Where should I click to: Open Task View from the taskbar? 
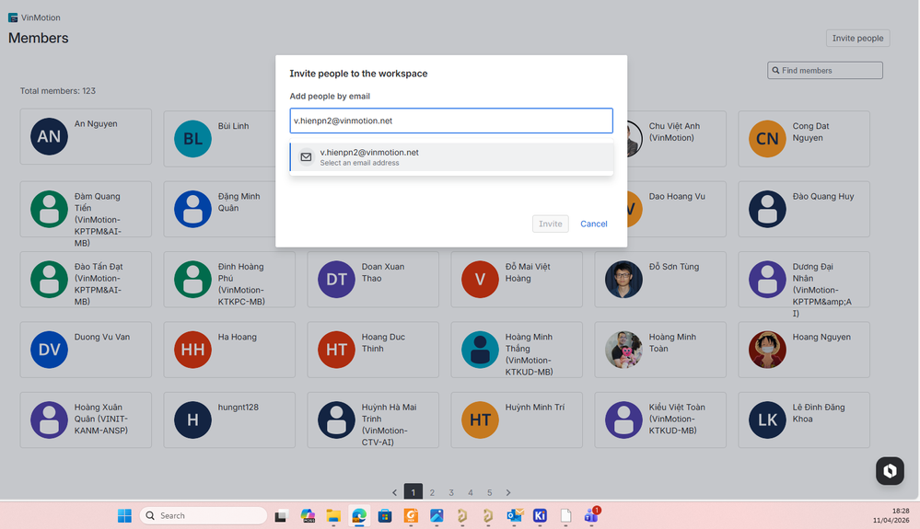pyautogui.click(x=281, y=515)
